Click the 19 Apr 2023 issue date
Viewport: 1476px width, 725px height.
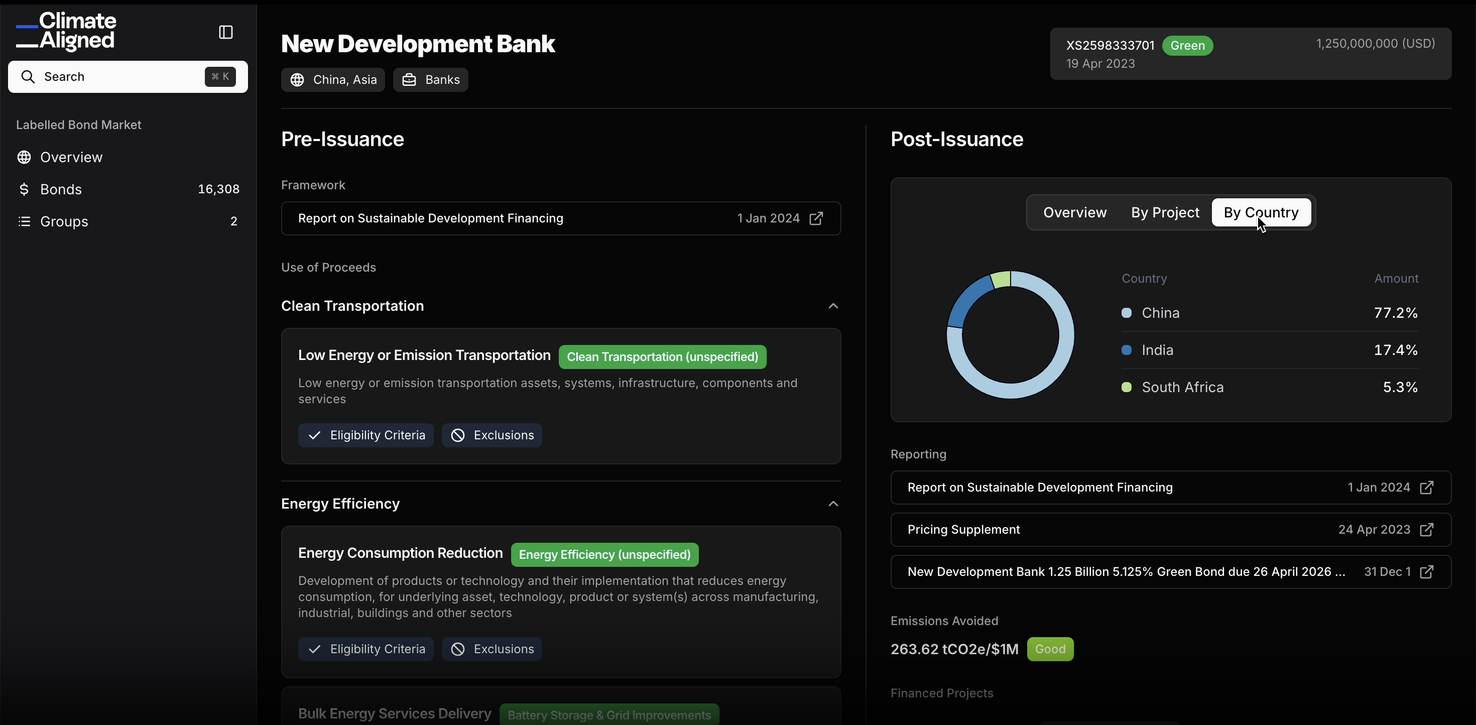pos(1100,64)
